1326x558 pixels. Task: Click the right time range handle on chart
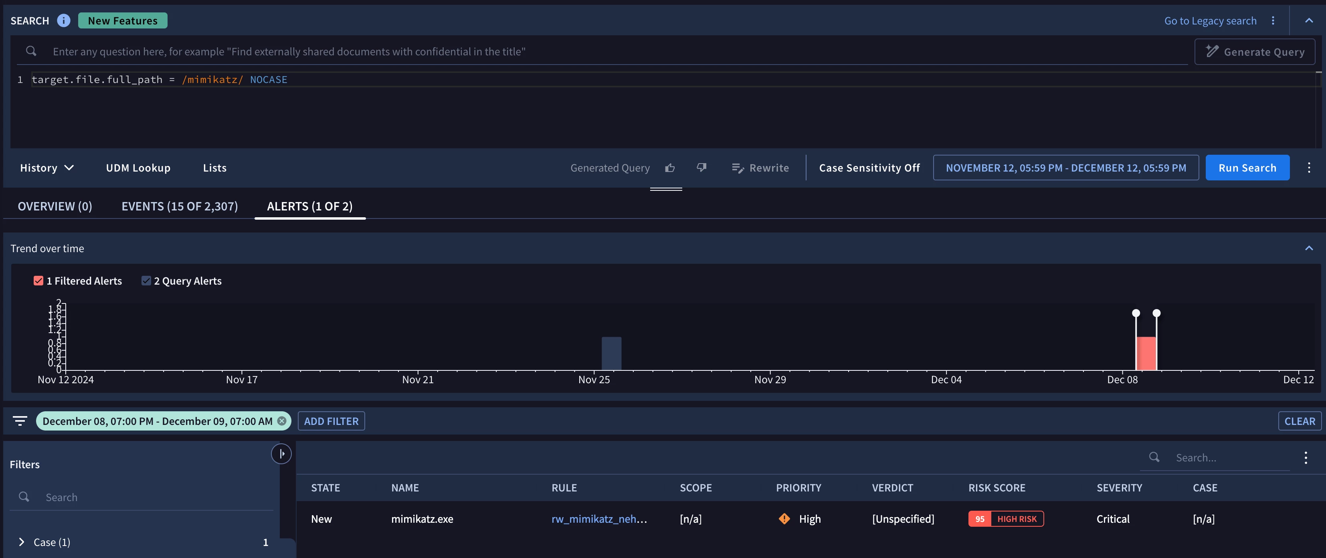tap(1156, 313)
